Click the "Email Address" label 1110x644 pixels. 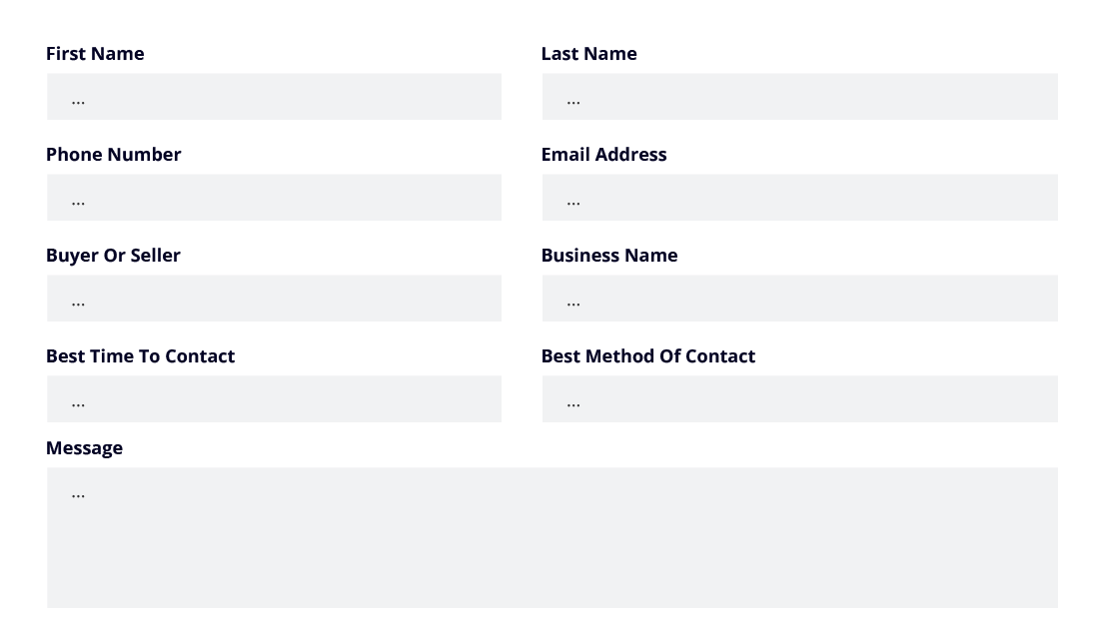(603, 155)
